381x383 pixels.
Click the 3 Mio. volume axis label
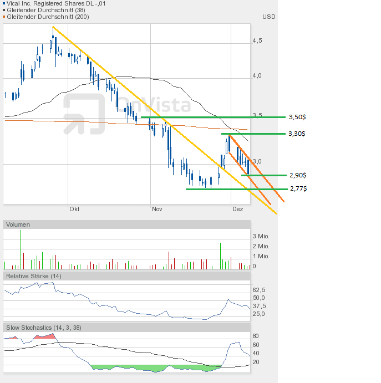pyautogui.click(x=262, y=236)
